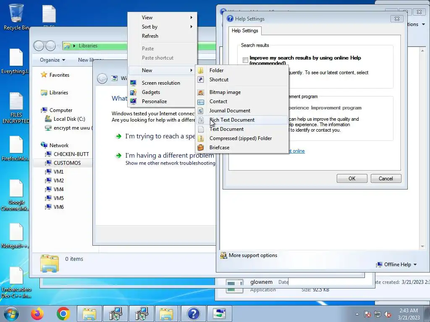Show hidden tray icons arrow
Viewport: 430px width, 322px height.
click(357, 314)
